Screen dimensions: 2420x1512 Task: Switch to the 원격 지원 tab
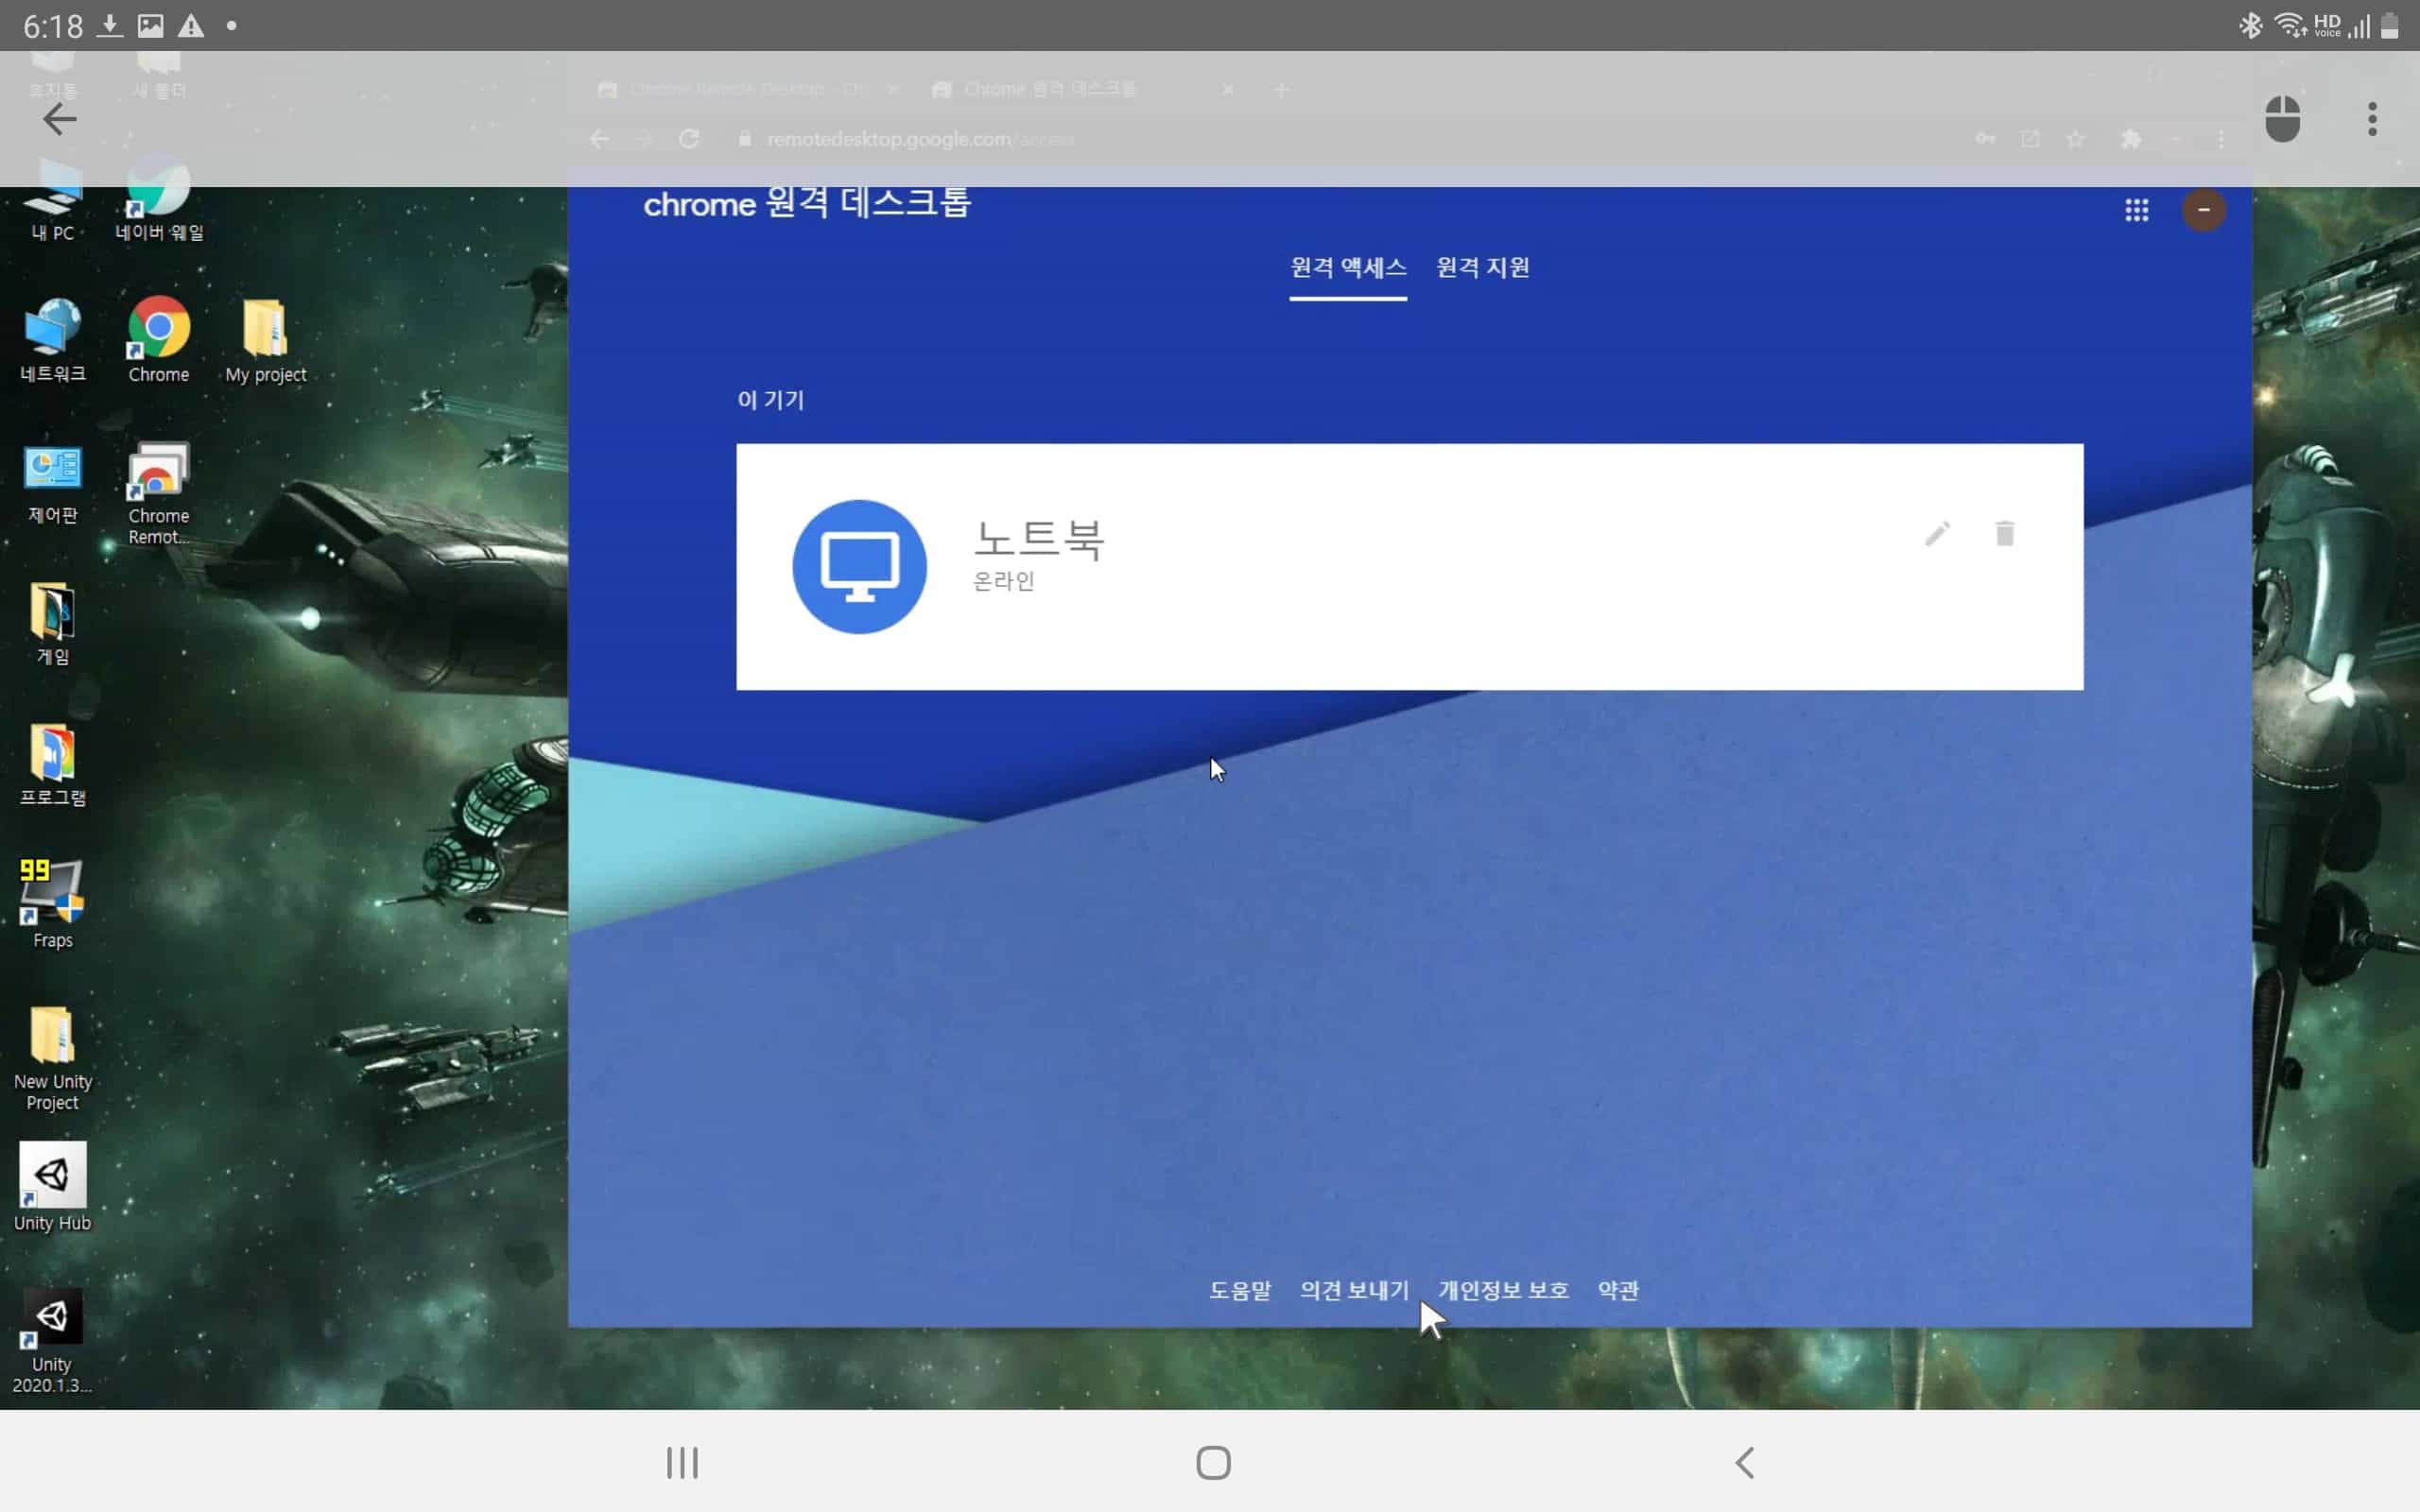coord(1482,268)
